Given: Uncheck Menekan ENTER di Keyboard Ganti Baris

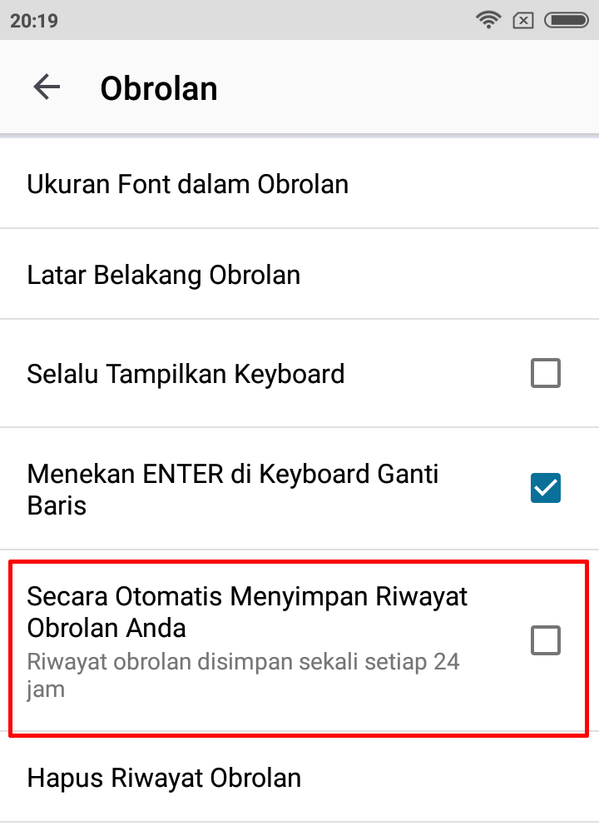Looking at the screenshot, I should (x=546, y=489).
